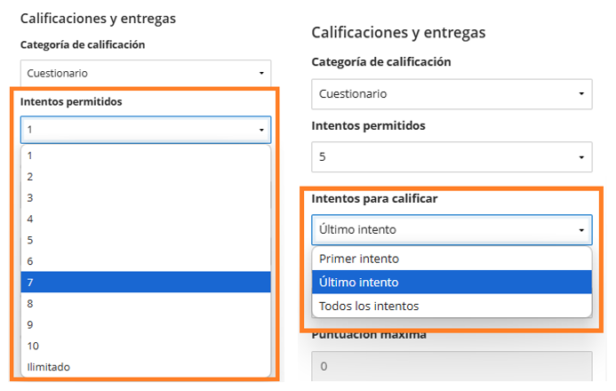Image resolution: width=616 pixels, height=391 pixels.
Task: Choose the highlighted Último intento list option
Action: pyautogui.click(x=451, y=283)
